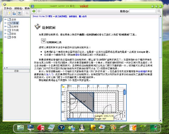169x134 pixels.
Task: Expand the 杂项 catalog folder
Action: tap(5, 37)
